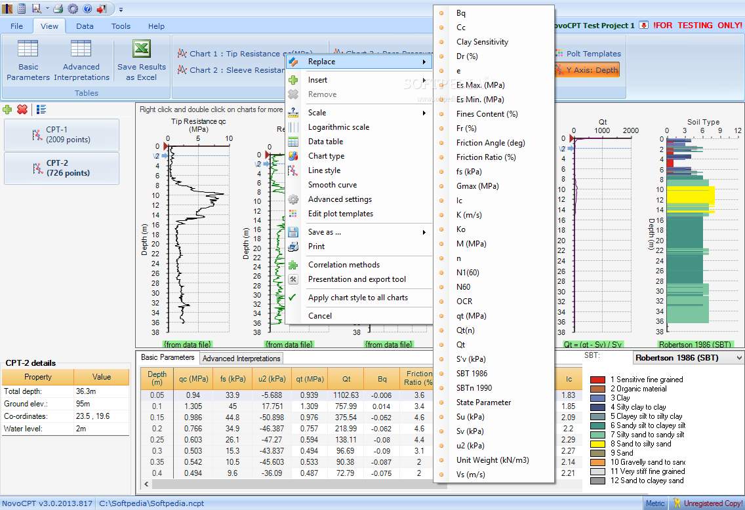Viewport: 745px width, 510px height.
Task: Open the Help ribbon tab
Action: click(156, 26)
